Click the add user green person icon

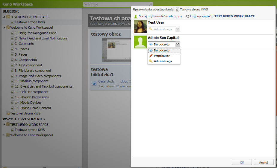[136, 16]
